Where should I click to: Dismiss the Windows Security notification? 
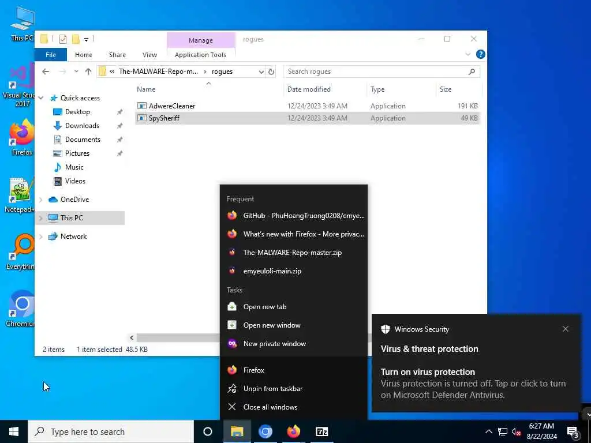click(x=566, y=329)
